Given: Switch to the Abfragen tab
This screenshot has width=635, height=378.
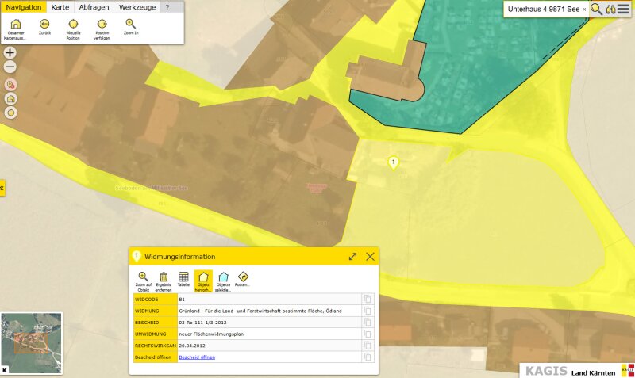Looking at the screenshot, I should point(94,6).
